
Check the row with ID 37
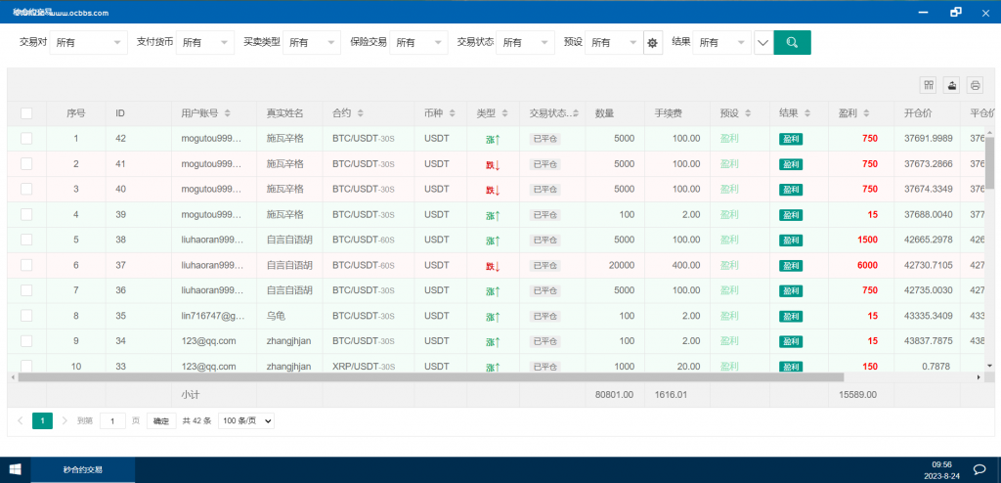(x=26, y=265)
